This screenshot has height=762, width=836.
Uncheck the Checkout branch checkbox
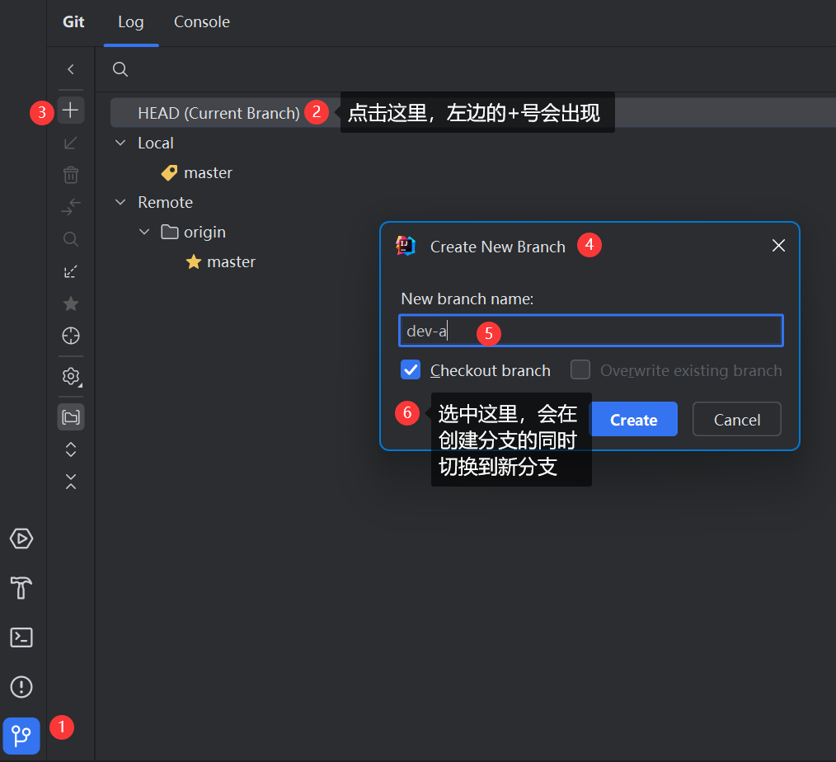tap(411, 370)
